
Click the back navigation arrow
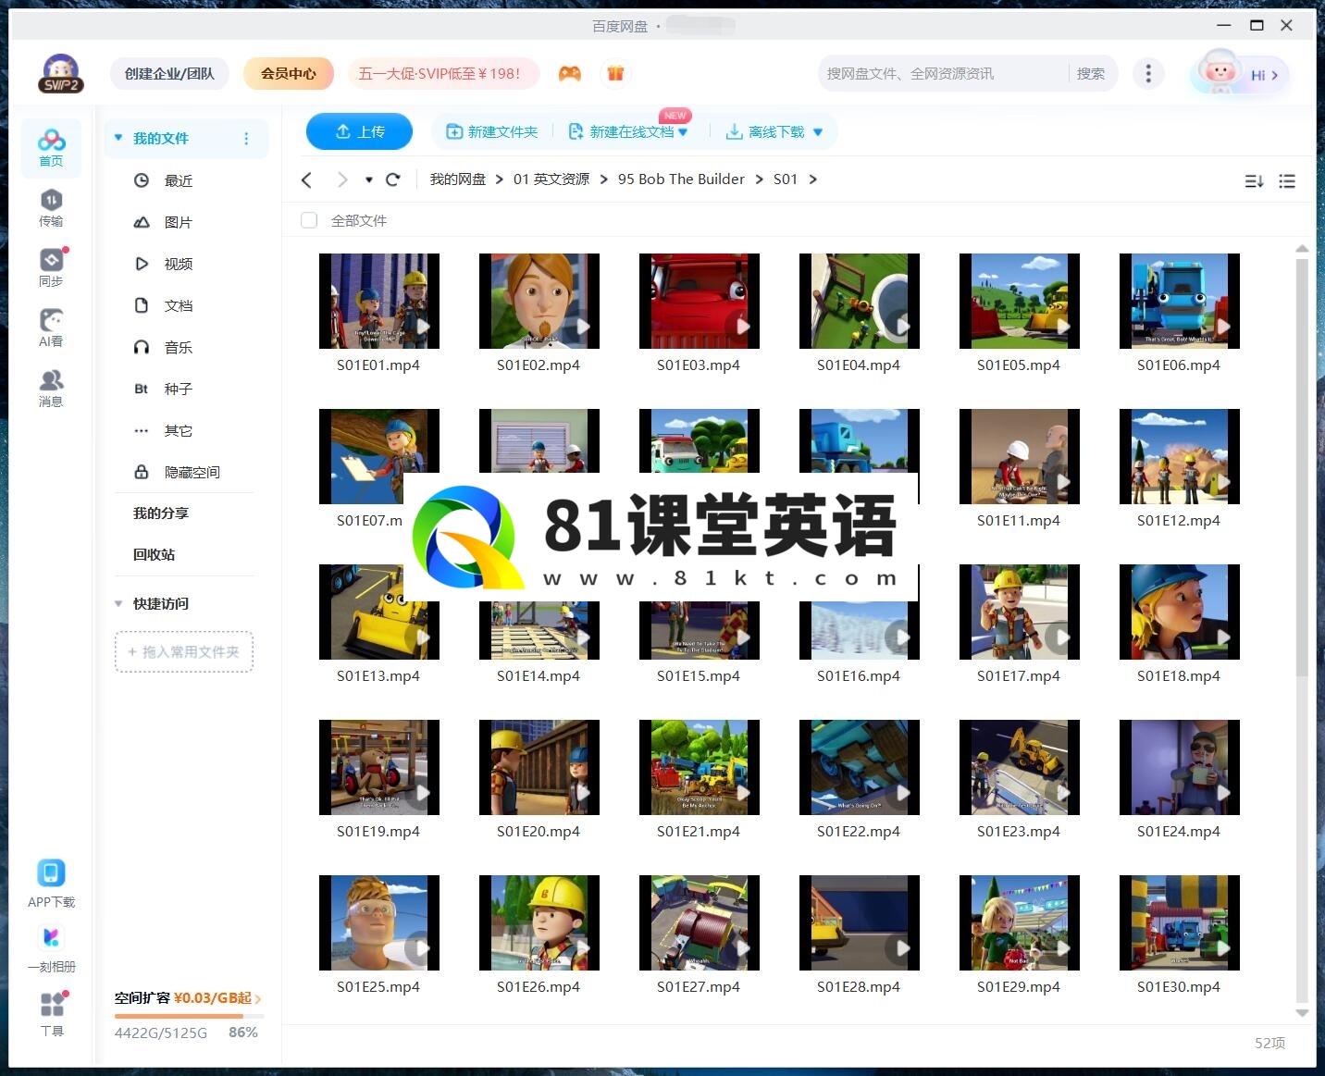coord(307,179)
